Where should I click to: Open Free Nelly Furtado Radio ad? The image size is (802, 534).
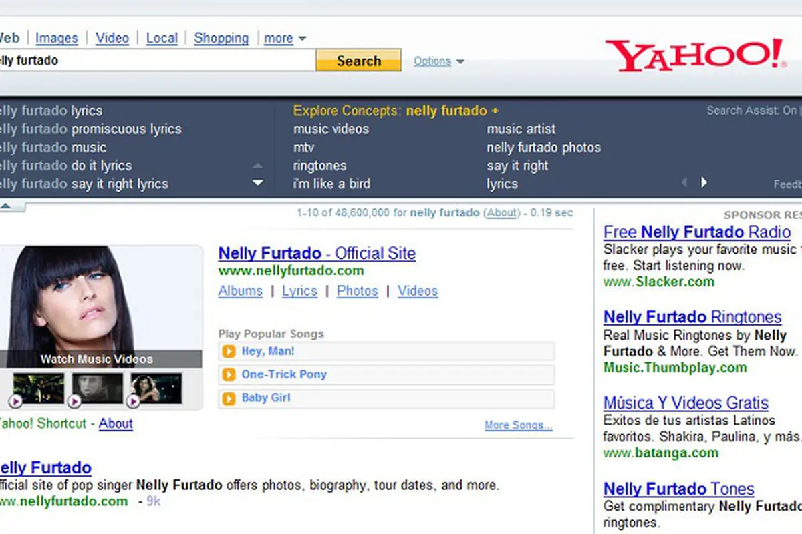tap(697, 232)
